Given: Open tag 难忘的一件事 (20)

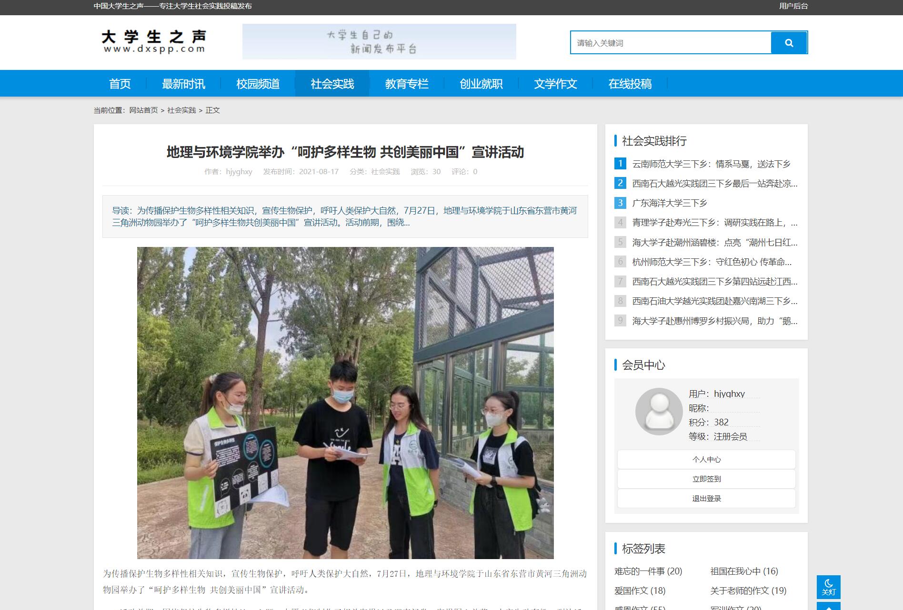Looking at the screenshot, I should click(x=648, y=571).
